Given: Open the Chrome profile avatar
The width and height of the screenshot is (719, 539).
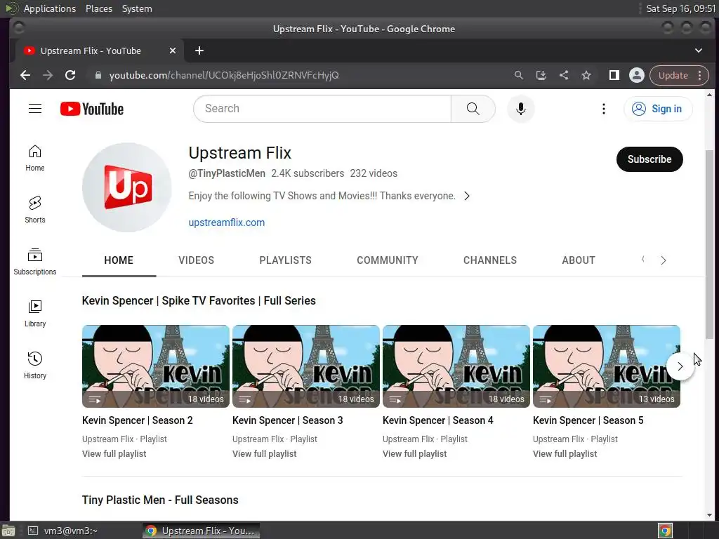Looking at the screenshot, I should coord(636,75).
